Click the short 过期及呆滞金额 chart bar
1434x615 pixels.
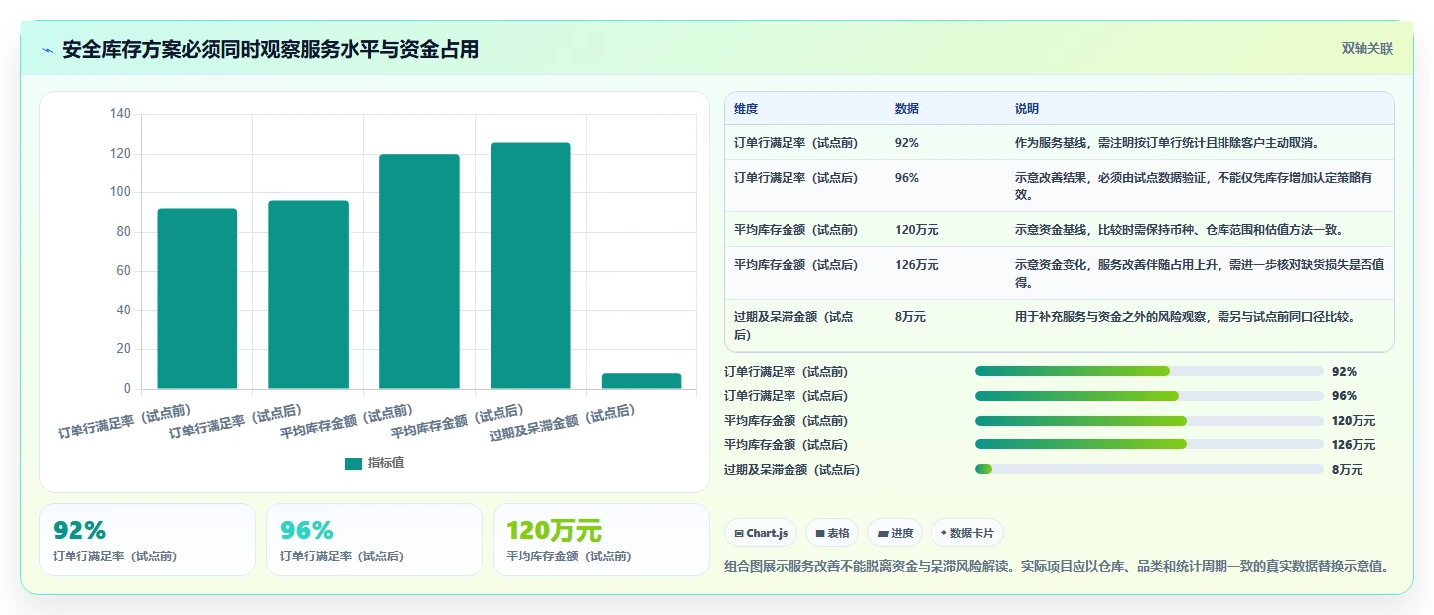tap(642, 381)
